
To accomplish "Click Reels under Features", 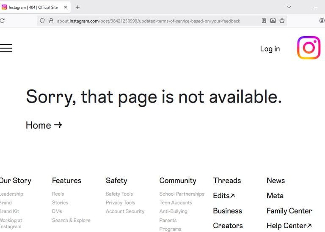I will point(58,194).
